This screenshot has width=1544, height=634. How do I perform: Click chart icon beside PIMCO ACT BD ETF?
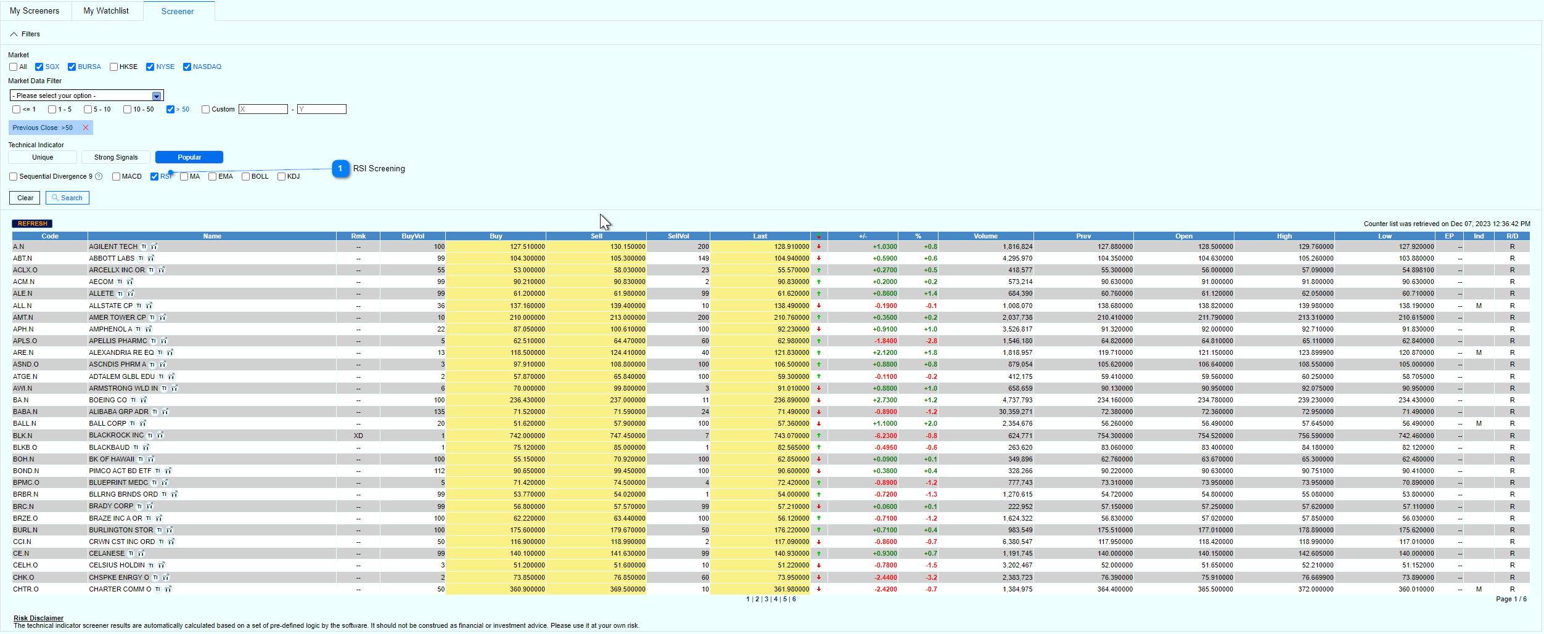168,471
